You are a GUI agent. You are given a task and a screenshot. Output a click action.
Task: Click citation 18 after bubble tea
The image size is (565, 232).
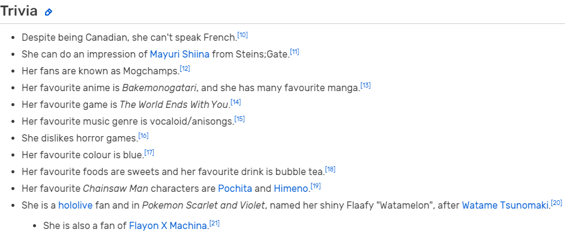[330, 169]
